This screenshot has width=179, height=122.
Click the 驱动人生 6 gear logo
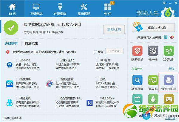pyautogui.click(x=168, y=14)
